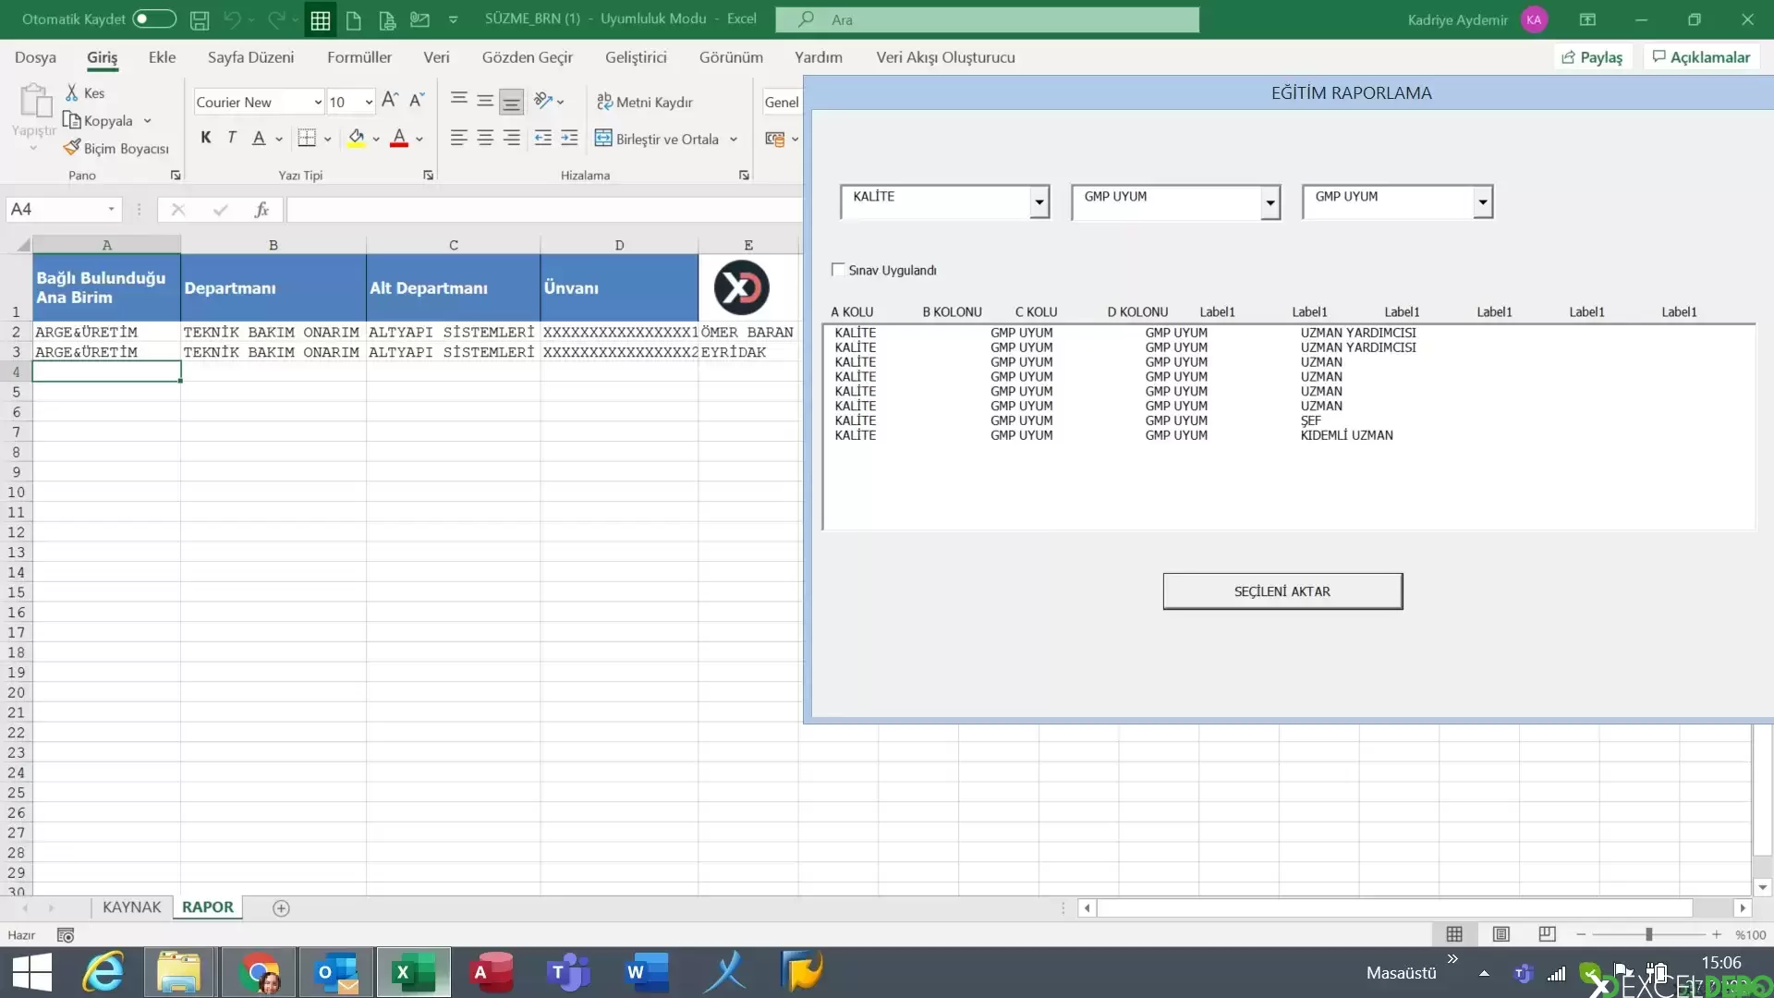Open the Geliştirici ribbon tab
The height and width of the screenshot is (998, 1774).
tap(636, 57)
